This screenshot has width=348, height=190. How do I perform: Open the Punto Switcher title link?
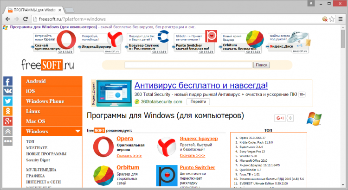(x=198, y=167)
